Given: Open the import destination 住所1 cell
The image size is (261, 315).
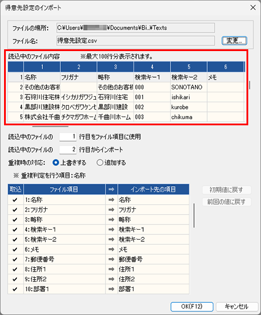Looking at the screenshot, I should point(154,269).
